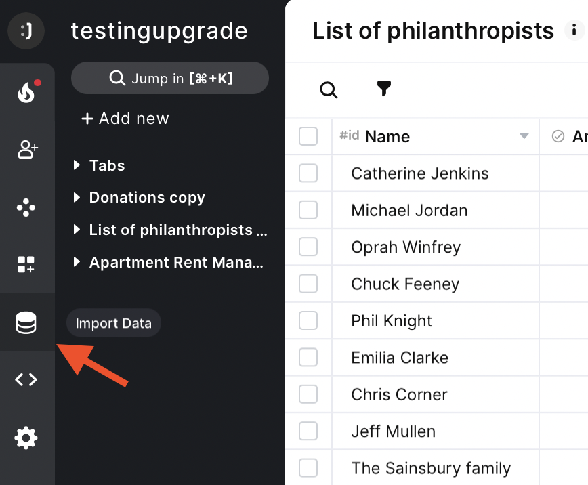Image resolution: width=588 pixels, height=485 pixels.
Task: Check the checkbox next to Chuck Feeney
Action: click(308, 284)
